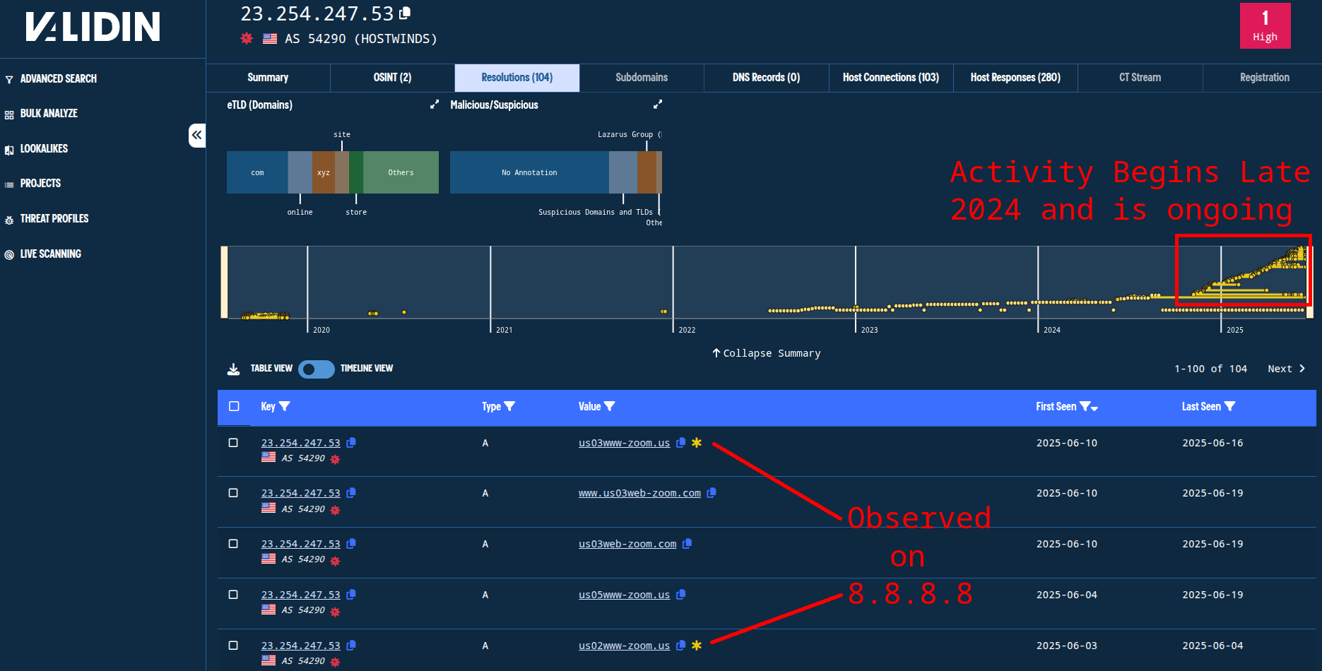
Task: Open domain link us03www-zoom.us
Action: tap(624, 443)
